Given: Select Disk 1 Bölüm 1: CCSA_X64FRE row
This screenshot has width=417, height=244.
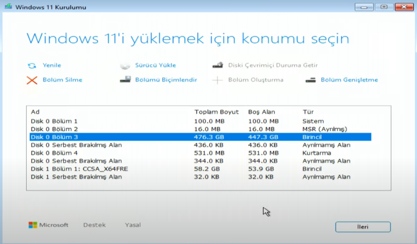Looking at the screenshot, I should [x=201, y=169].
